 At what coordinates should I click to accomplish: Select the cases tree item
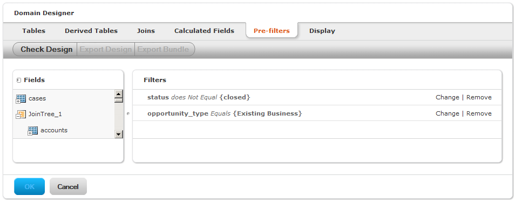point(37,98)
